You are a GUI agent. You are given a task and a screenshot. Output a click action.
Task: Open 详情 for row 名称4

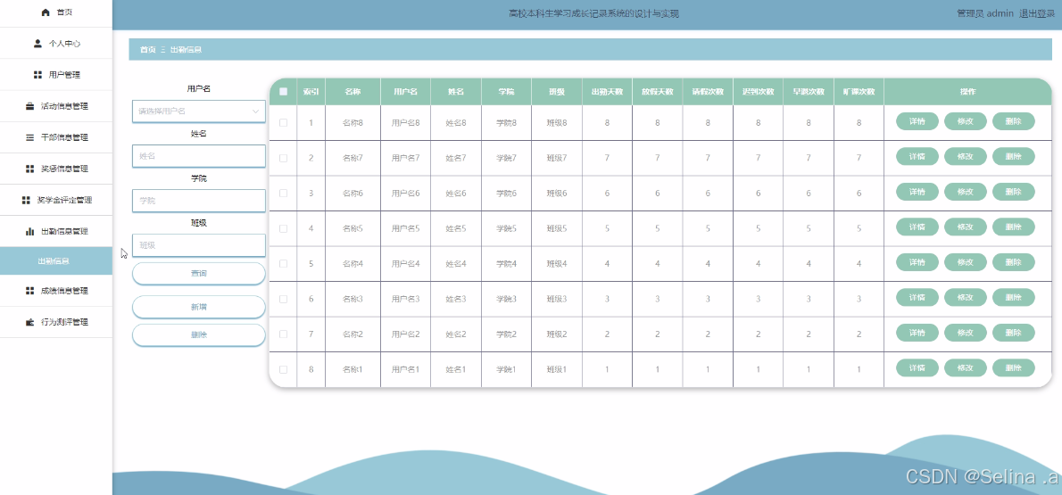pyautogui.click(x=917, y=262)
